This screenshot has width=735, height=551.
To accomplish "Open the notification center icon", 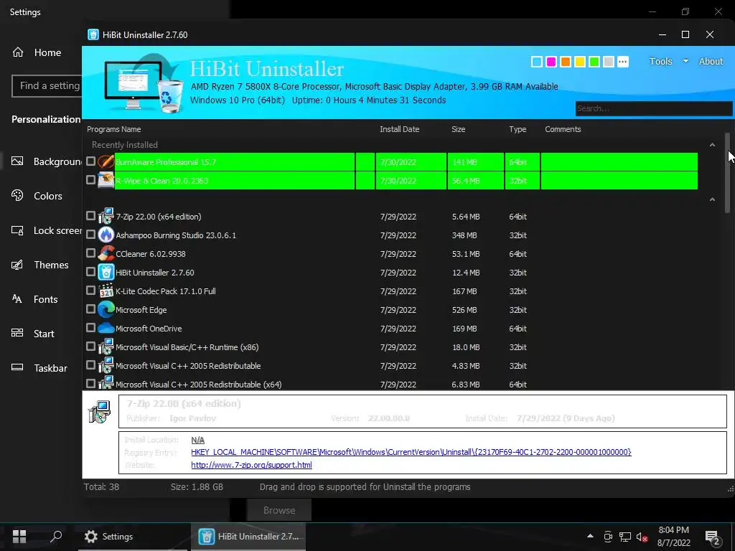I will point(713,538).
